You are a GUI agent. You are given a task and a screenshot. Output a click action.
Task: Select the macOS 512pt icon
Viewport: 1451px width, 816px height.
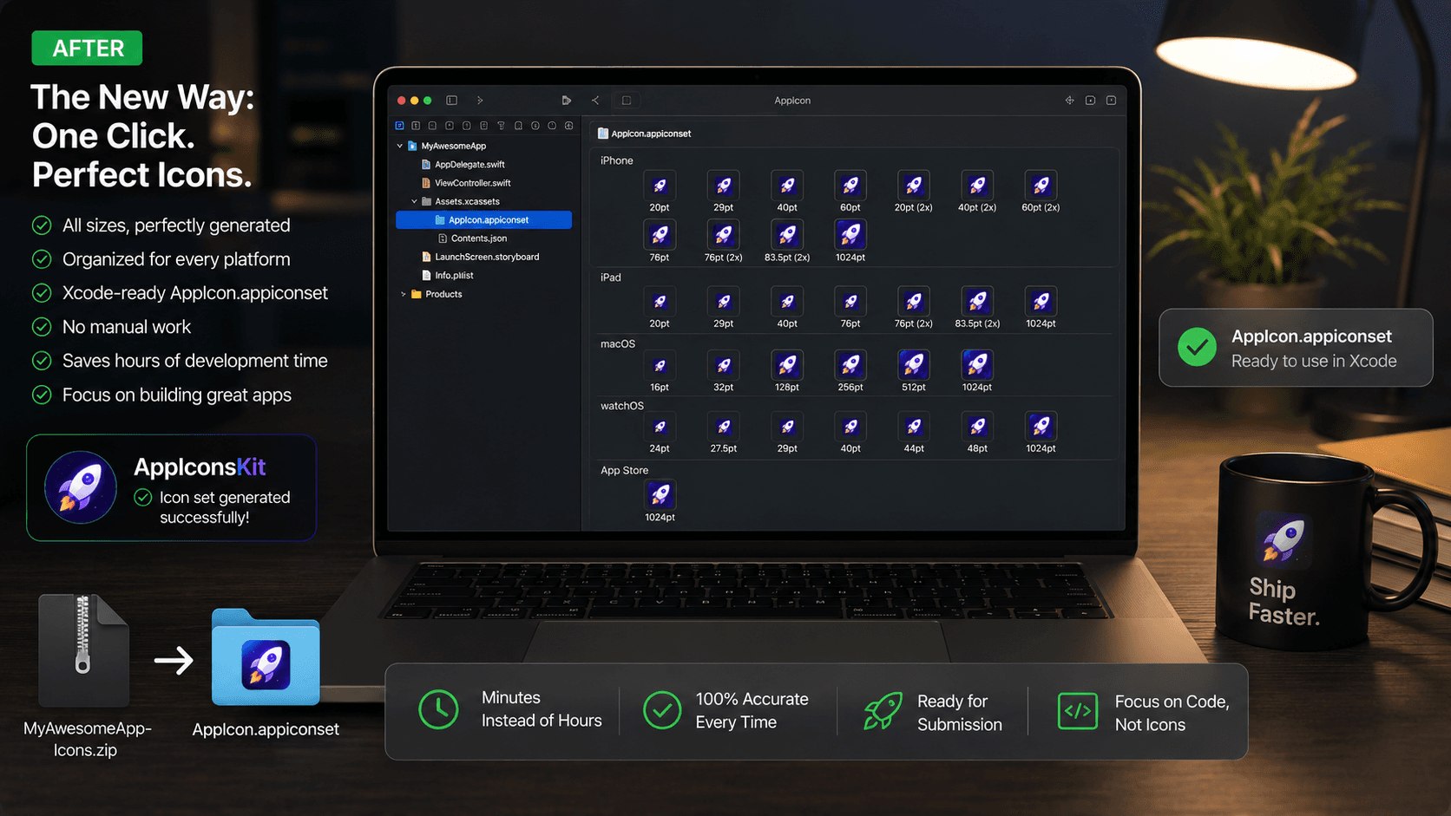914,365
